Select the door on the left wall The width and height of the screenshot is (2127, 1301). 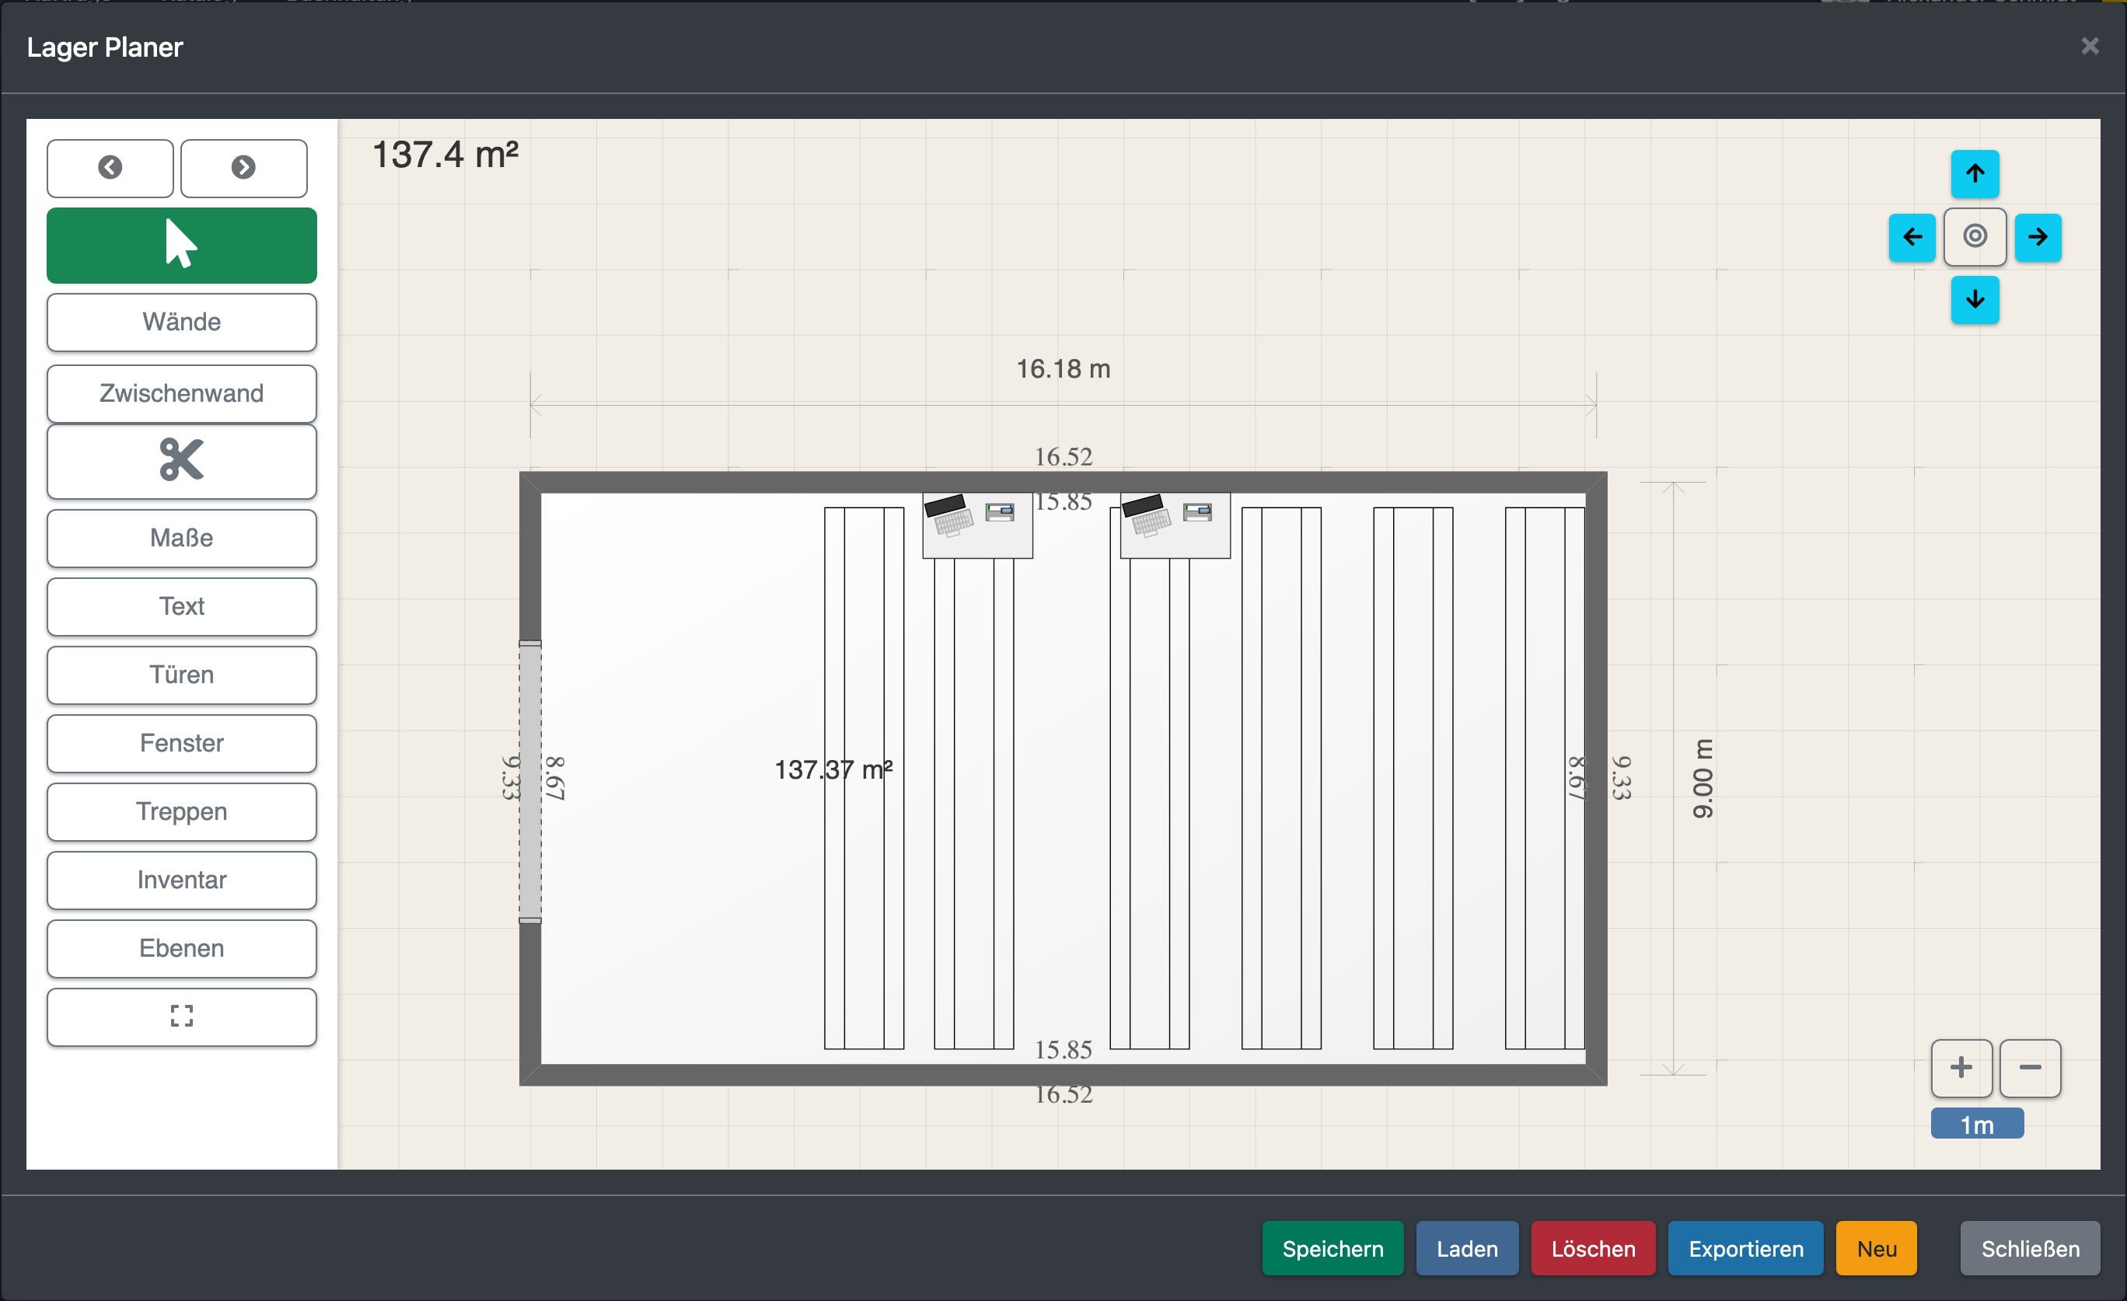tap(530, 782)
